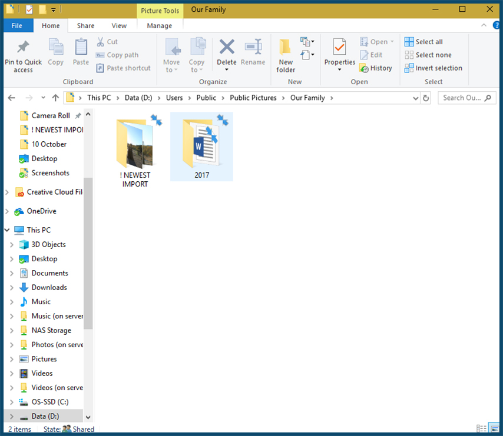Open Camera Roll in Quick access

click(x=51, y=116)
